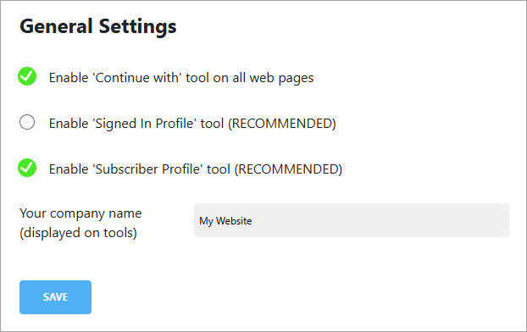This screenshot has height=332, width=527.
Task: Focus the company name input field
Action: pos(352,220)
